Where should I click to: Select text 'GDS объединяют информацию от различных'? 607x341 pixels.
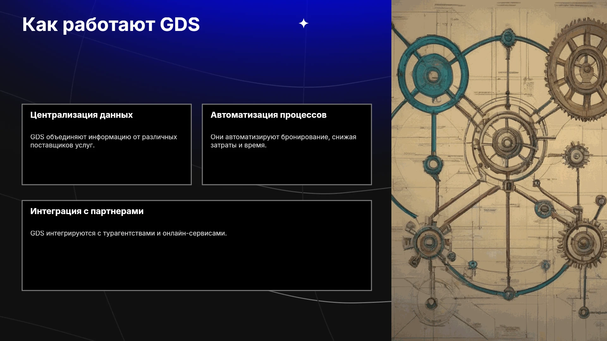pos(103,137)
